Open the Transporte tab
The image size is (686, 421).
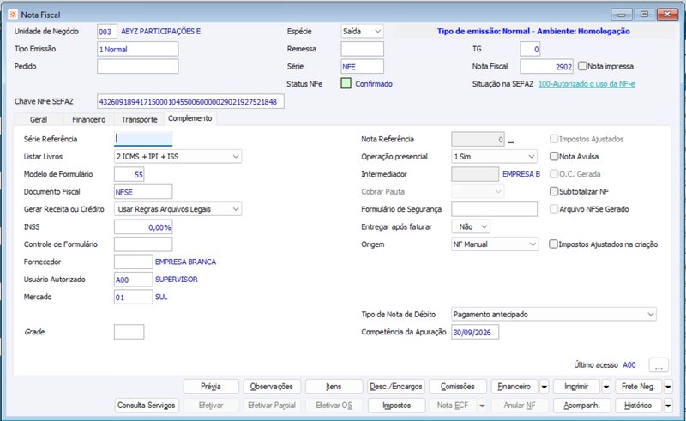pyautogui.click(x=139, y=119)
